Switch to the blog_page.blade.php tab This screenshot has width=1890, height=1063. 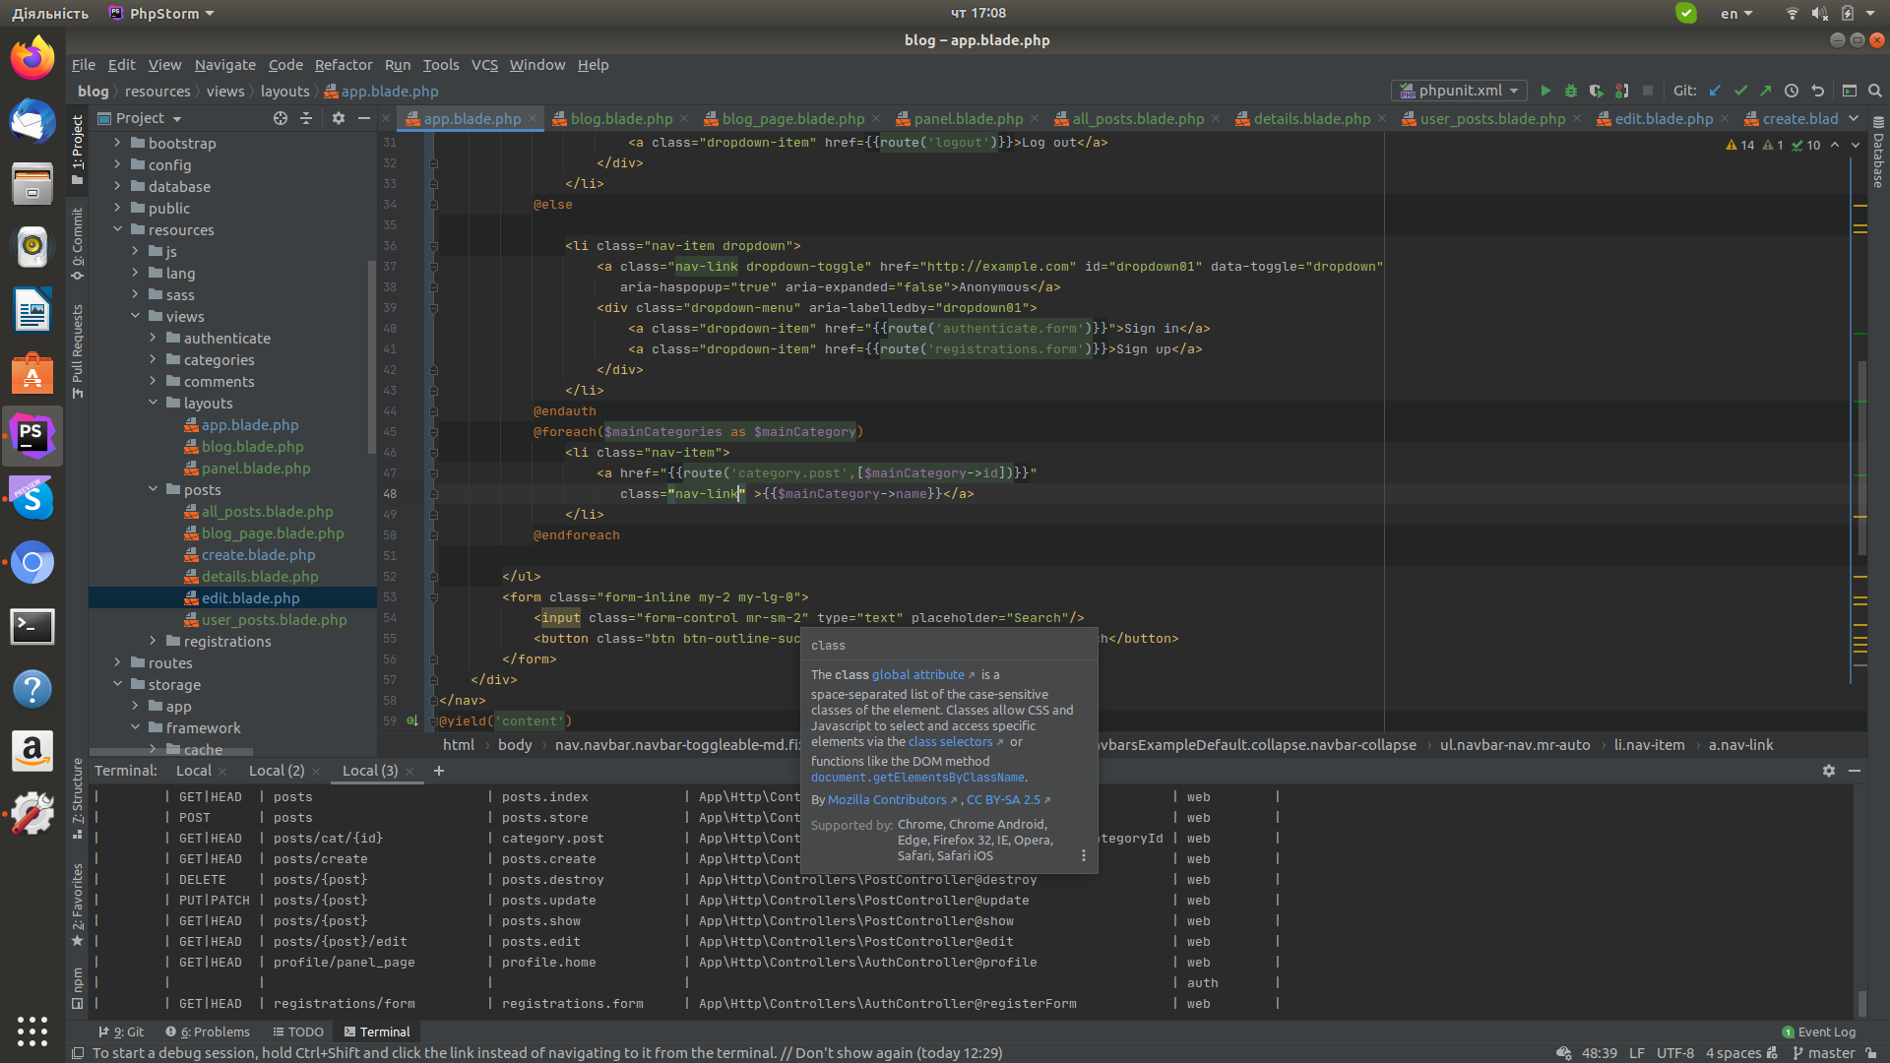pyautogui.click(x=791, y=119)
